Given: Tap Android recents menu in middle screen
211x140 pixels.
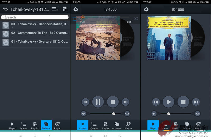Looking at the screenshot, I should (91, 136).
